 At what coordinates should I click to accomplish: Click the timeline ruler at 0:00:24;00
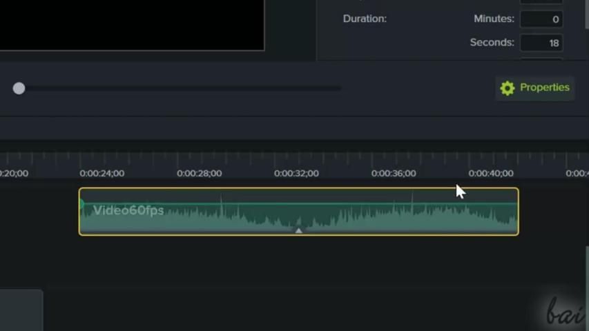(102, 173)
